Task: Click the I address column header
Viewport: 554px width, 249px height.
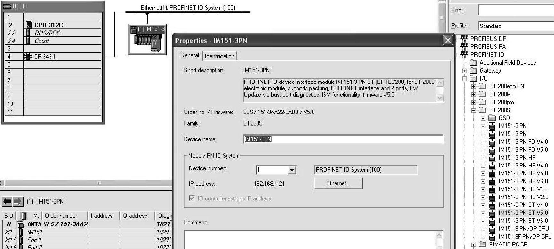Action: (104, 216)
